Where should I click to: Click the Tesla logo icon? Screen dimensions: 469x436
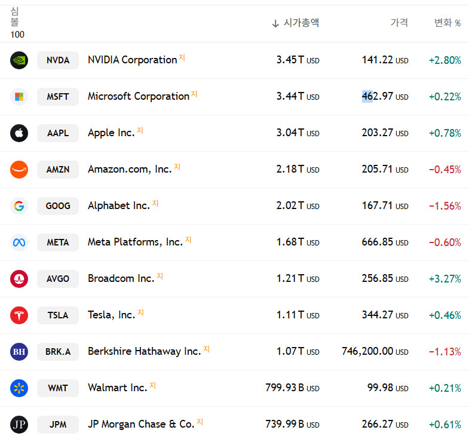coord(19,315)
